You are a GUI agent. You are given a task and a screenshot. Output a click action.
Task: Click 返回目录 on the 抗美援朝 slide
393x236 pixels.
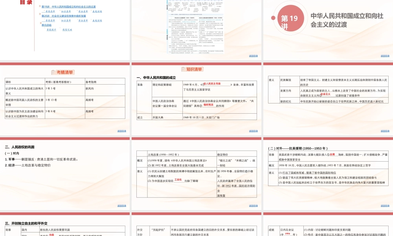coord(385,206)
